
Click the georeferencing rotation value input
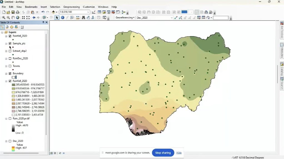(x=221, y=18)
